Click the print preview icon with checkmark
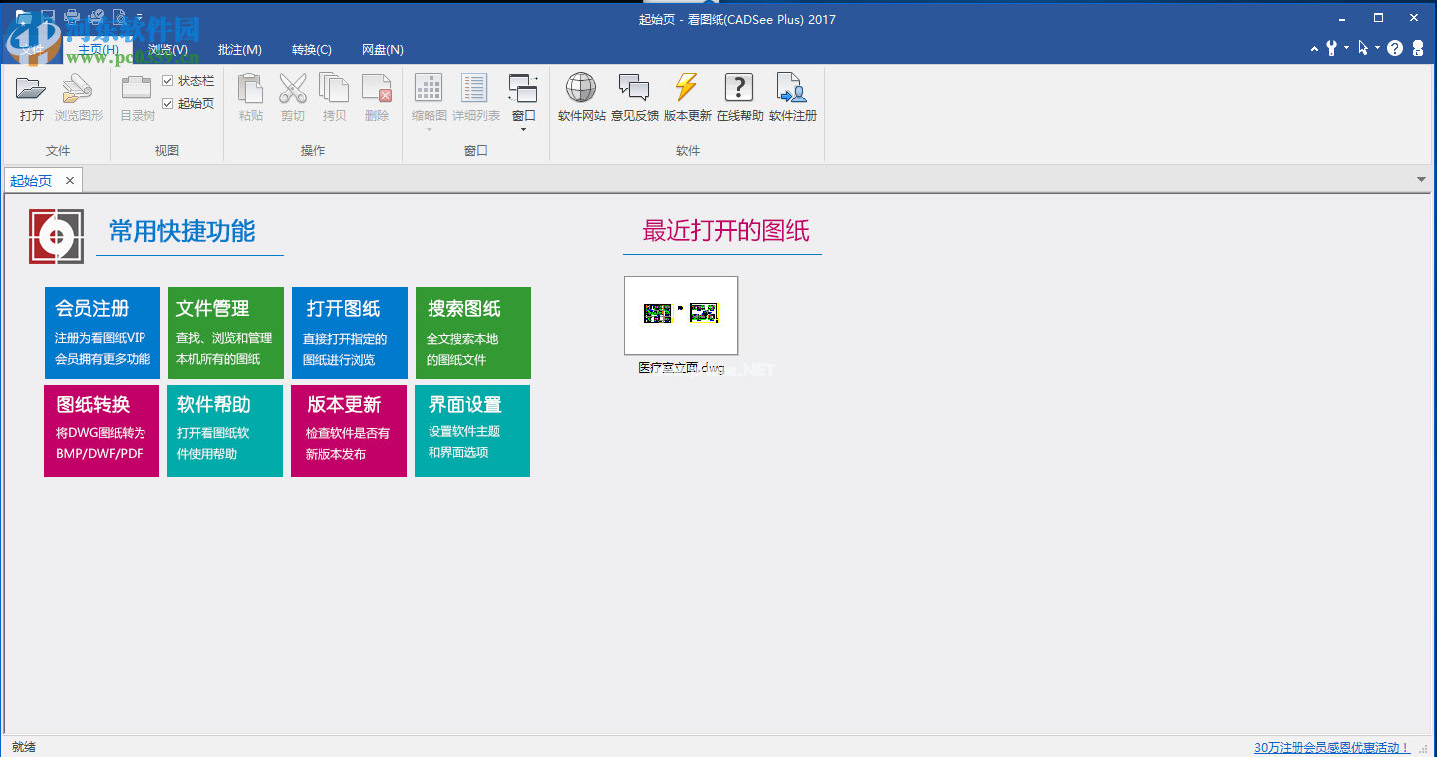Image resolution: width=1437 pixels, height=757 pixels. click(x=95, y=15)
